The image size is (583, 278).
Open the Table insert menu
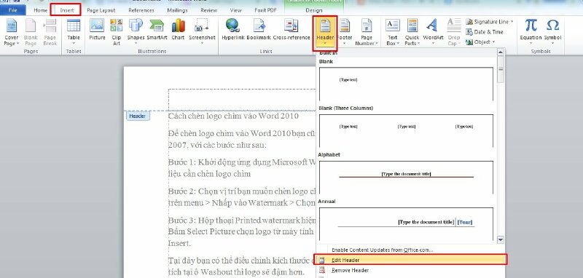coord(74,32)
